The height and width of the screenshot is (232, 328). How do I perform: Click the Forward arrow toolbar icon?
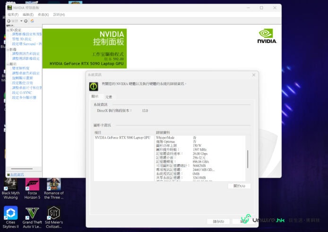[x=26, y=21]
